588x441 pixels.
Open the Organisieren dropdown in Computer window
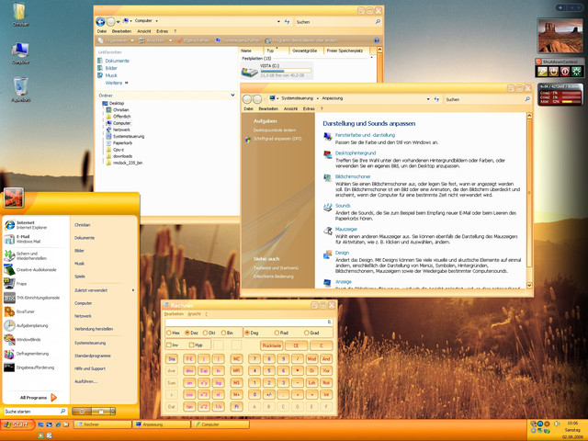point(116,40)
